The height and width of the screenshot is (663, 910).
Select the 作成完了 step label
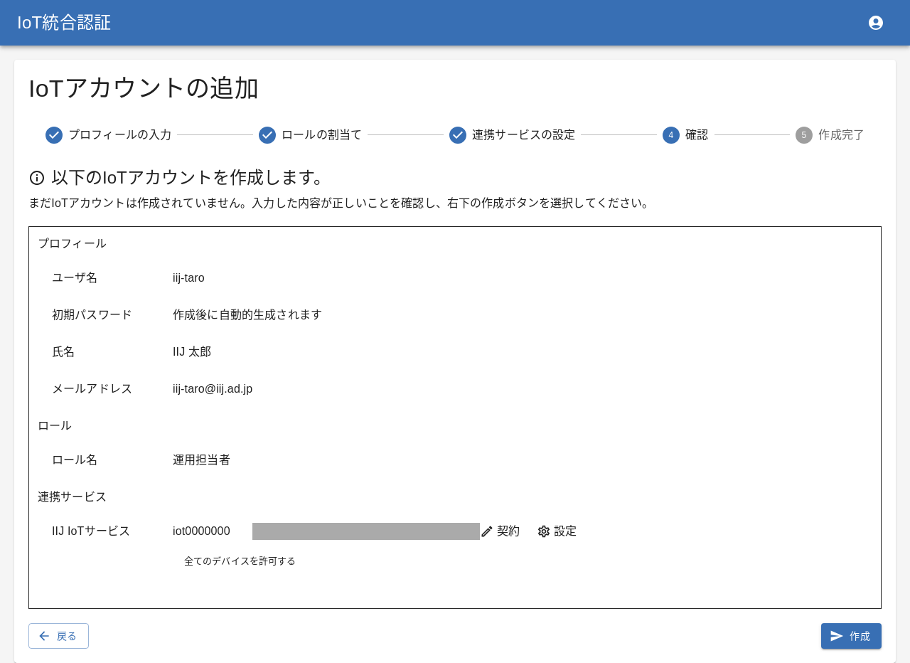coord(841,135)
